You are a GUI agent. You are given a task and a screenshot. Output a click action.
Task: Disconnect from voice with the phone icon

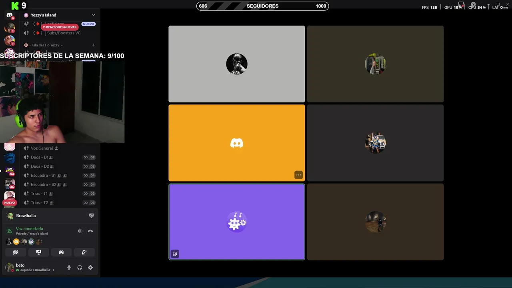(90, 231)
